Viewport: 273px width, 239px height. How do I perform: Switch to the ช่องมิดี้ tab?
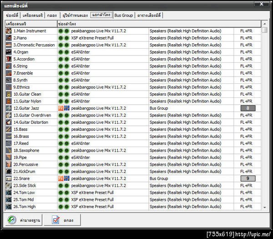click(x=12, y=15)
